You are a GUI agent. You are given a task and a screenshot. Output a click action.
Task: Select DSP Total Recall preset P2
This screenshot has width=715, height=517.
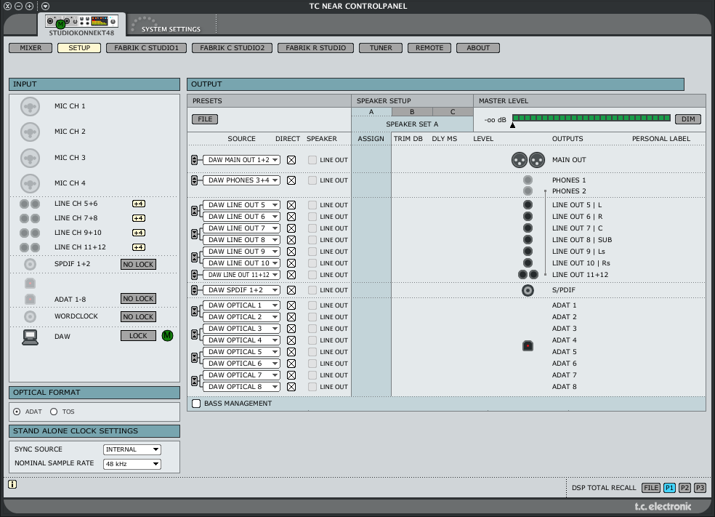pyautogui.click(x=685, y=488)
